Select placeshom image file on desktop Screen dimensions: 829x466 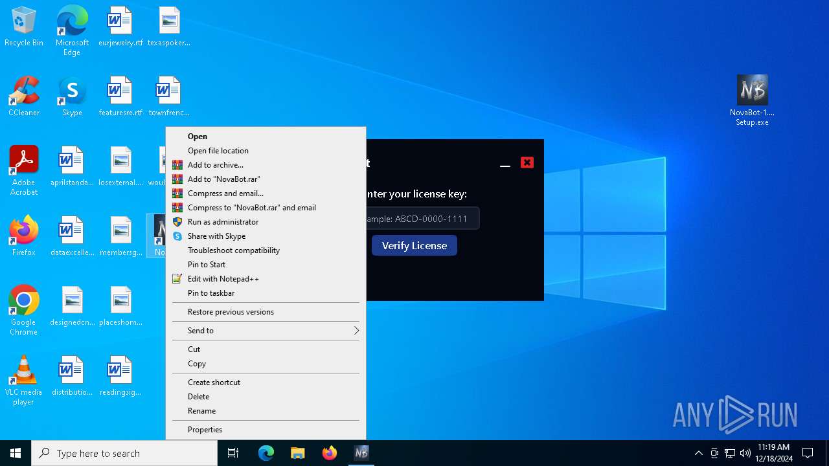(120, 307)
